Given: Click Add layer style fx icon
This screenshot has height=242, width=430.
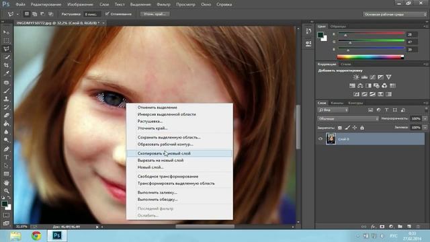Looking at the screenshot, I should 373,227.
